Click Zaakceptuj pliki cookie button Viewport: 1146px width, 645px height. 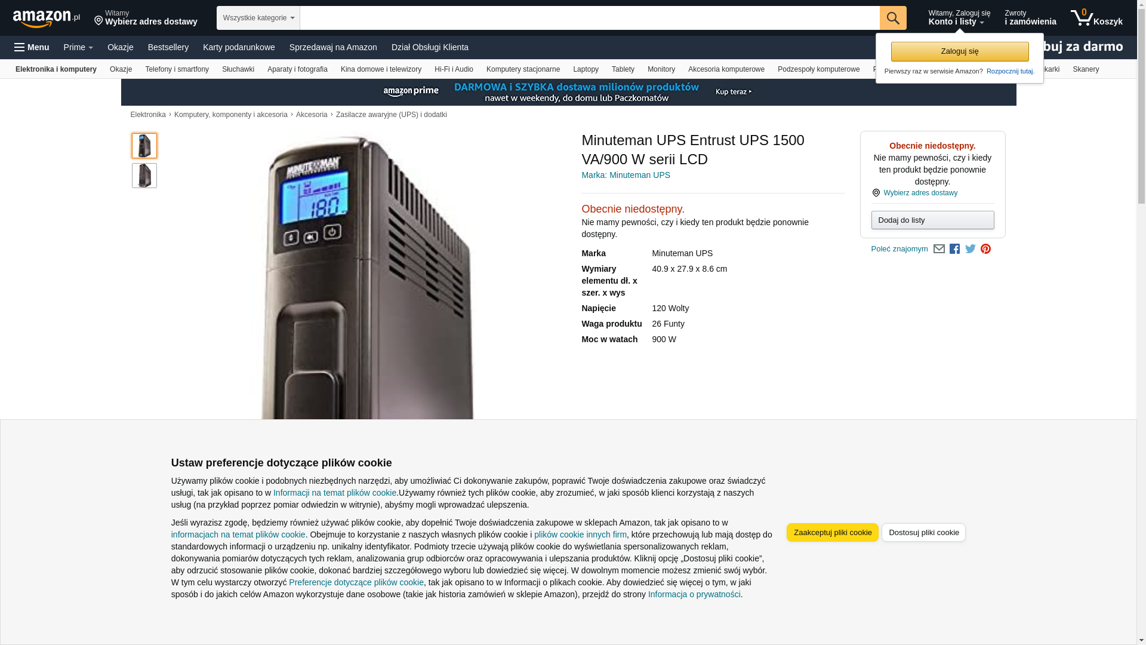pyautogui.click(x=832, y=533)
